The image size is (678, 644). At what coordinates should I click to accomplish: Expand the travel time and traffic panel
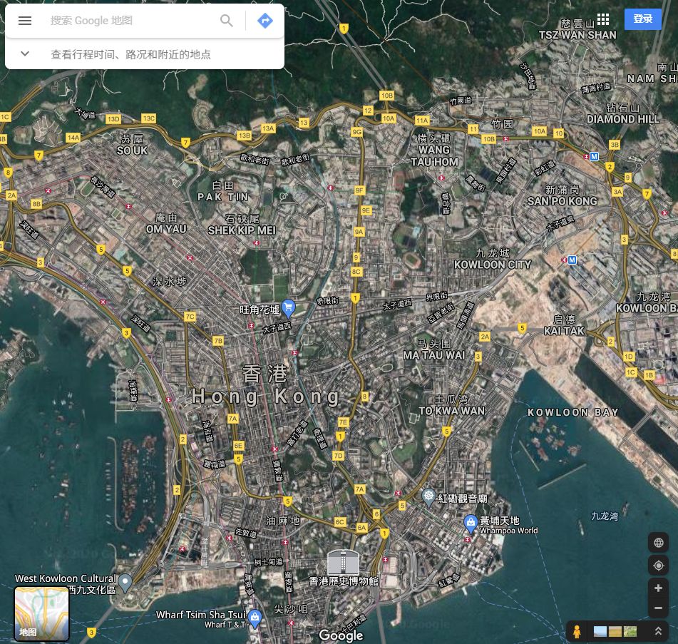click(25, 54)
